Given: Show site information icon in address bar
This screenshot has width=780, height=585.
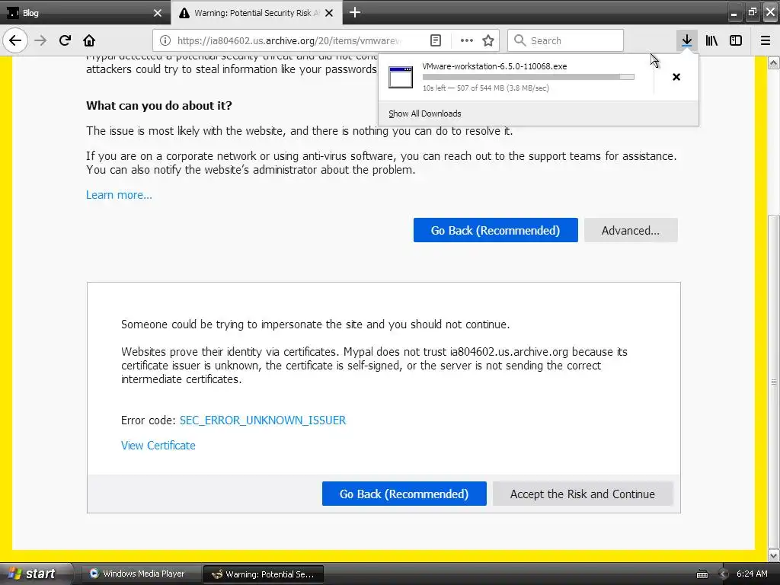Looking at the screenshot, I should coord(165,40).
